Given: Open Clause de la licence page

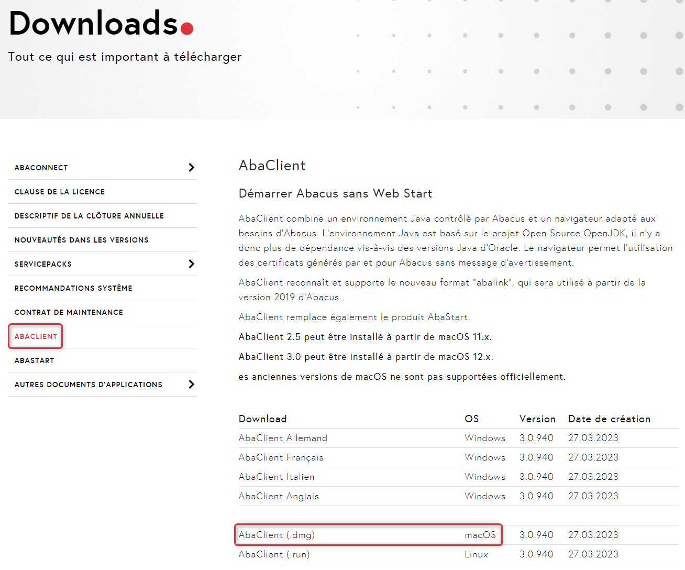Looking at the screenshot, I should (60, 192).
